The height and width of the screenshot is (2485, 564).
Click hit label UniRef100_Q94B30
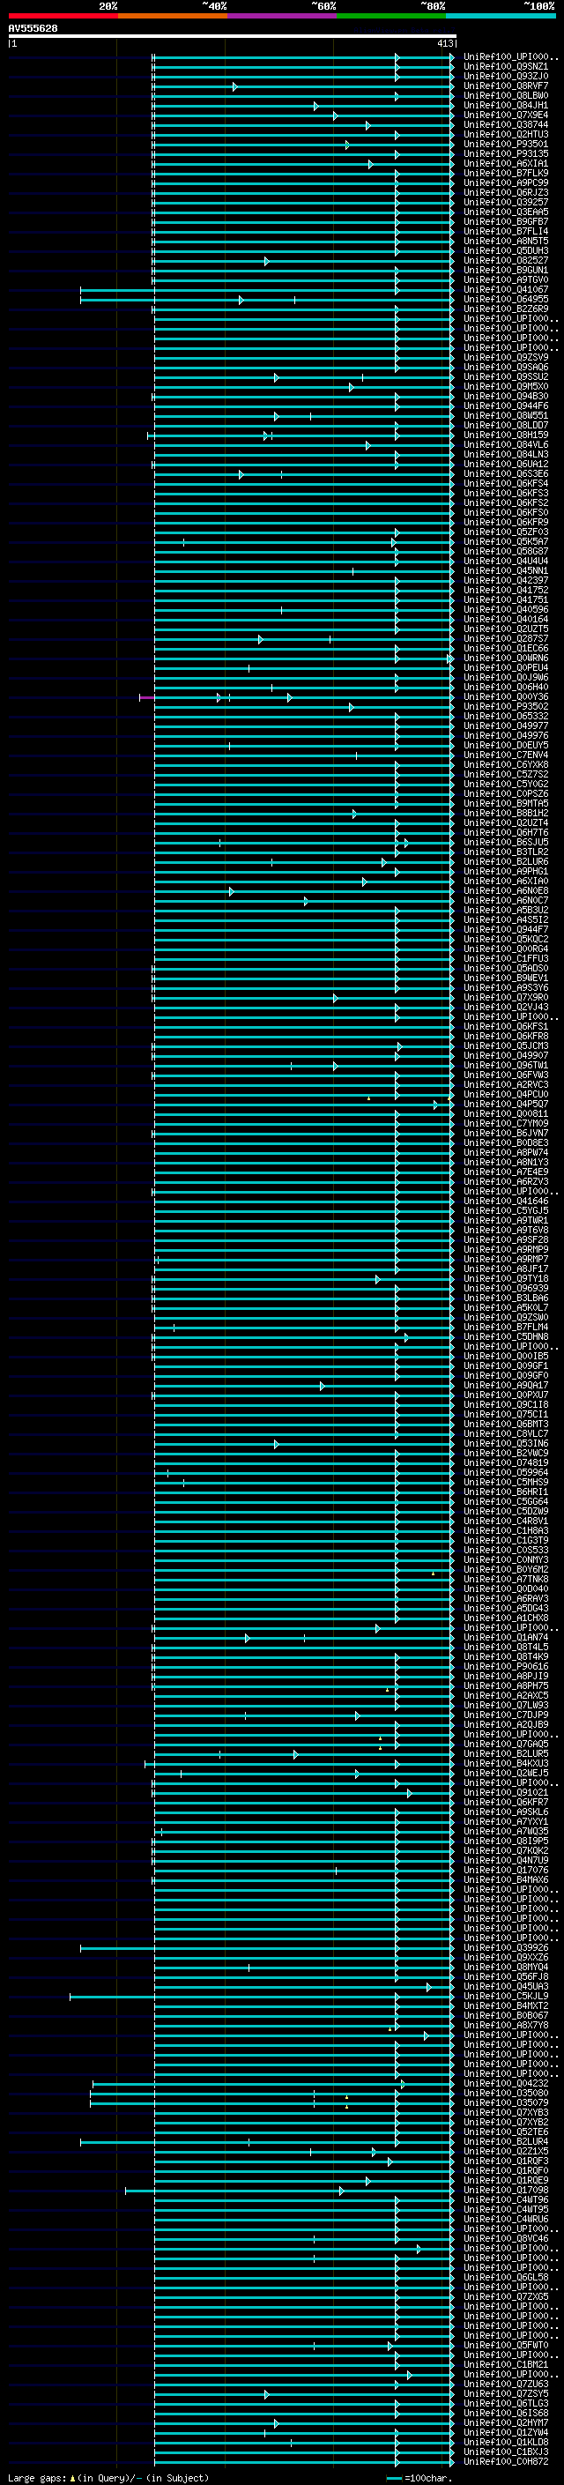tap(506, 397)
